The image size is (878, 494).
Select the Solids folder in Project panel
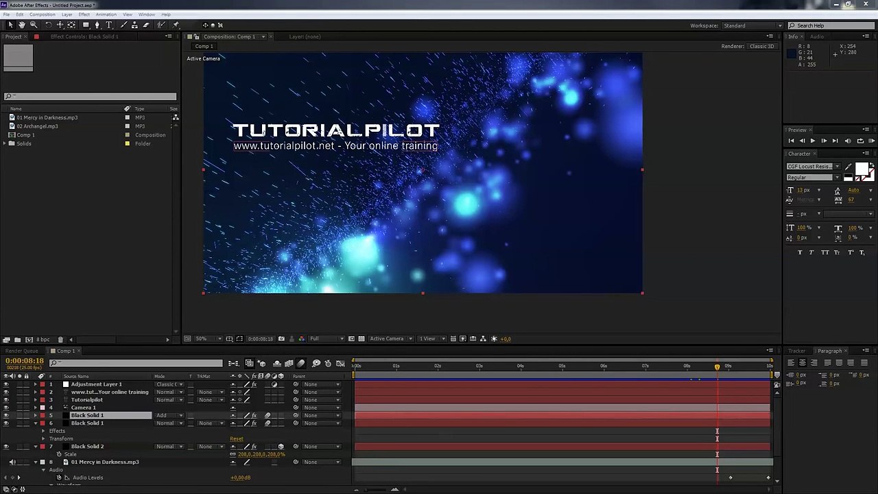click(24, 143)
